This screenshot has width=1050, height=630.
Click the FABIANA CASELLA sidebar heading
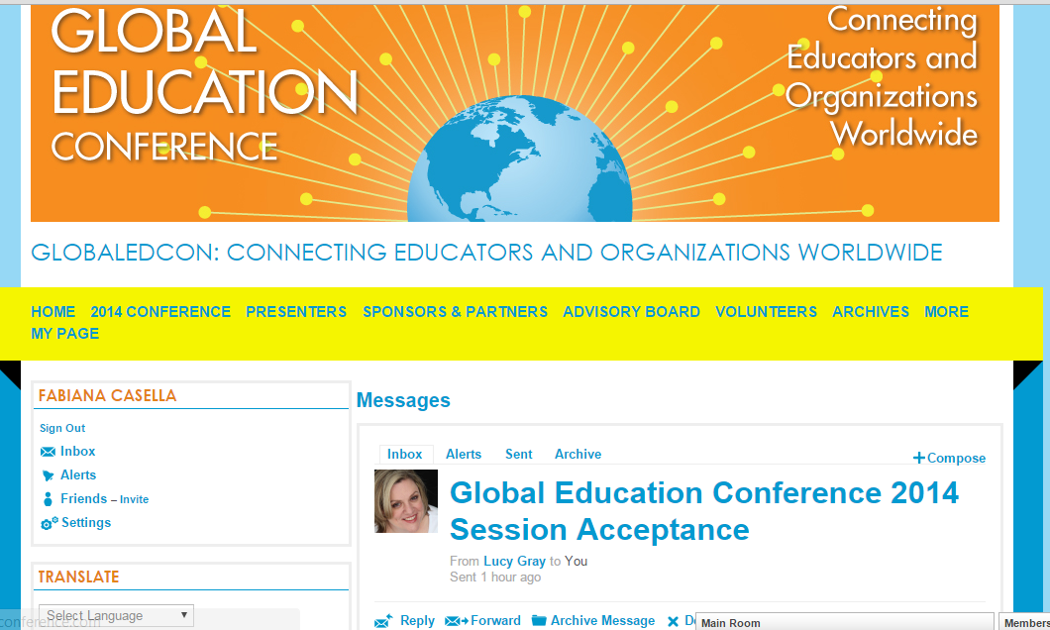107,395
